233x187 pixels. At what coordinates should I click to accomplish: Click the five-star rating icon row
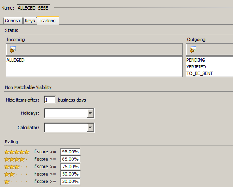17,152
